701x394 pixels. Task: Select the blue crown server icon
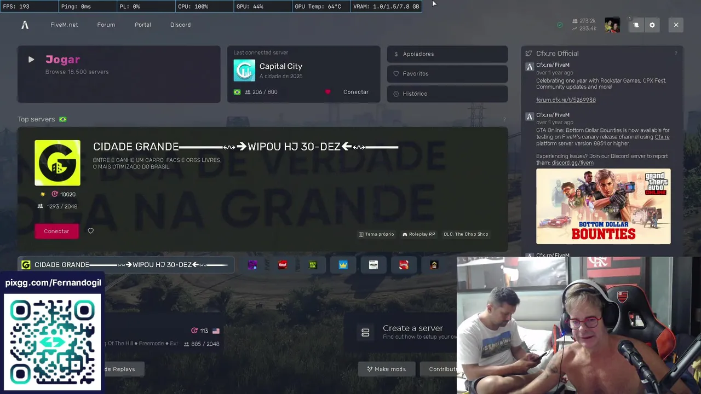click(x=343, y=265)
